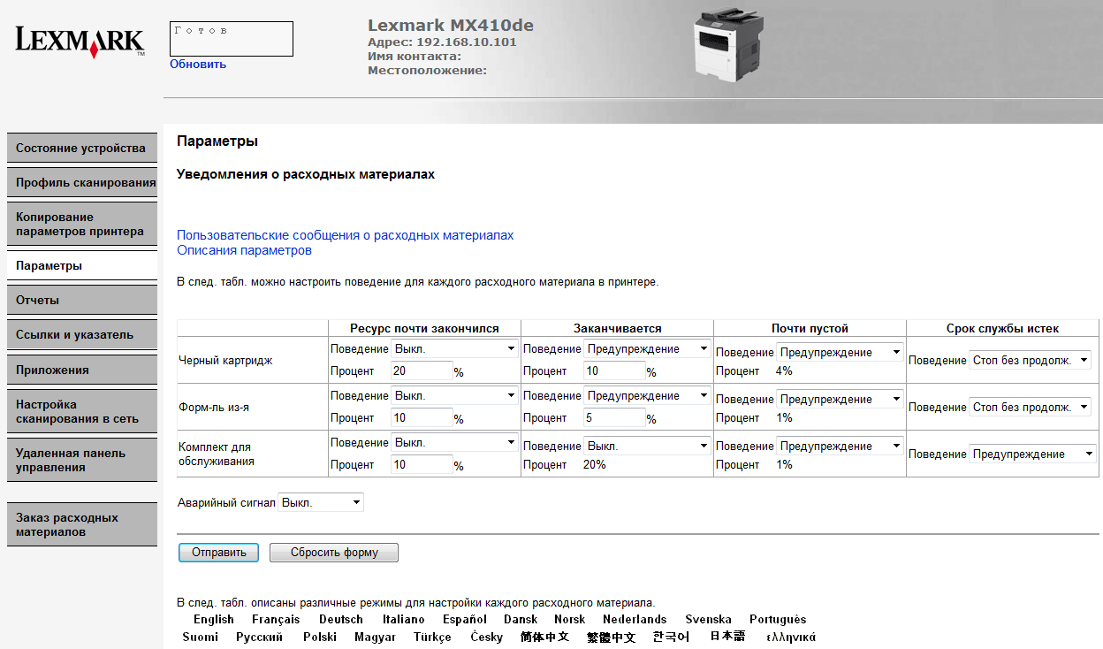Click Черный картридж 20 percent field
This screenshot has width=1103, height=649.
click(x=422, y=371)
